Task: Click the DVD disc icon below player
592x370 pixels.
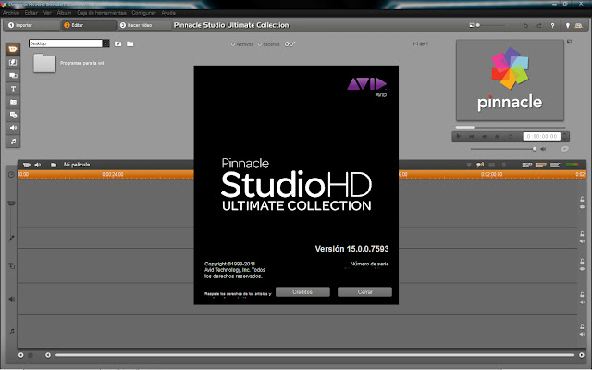Action: [x=564, y=149]
